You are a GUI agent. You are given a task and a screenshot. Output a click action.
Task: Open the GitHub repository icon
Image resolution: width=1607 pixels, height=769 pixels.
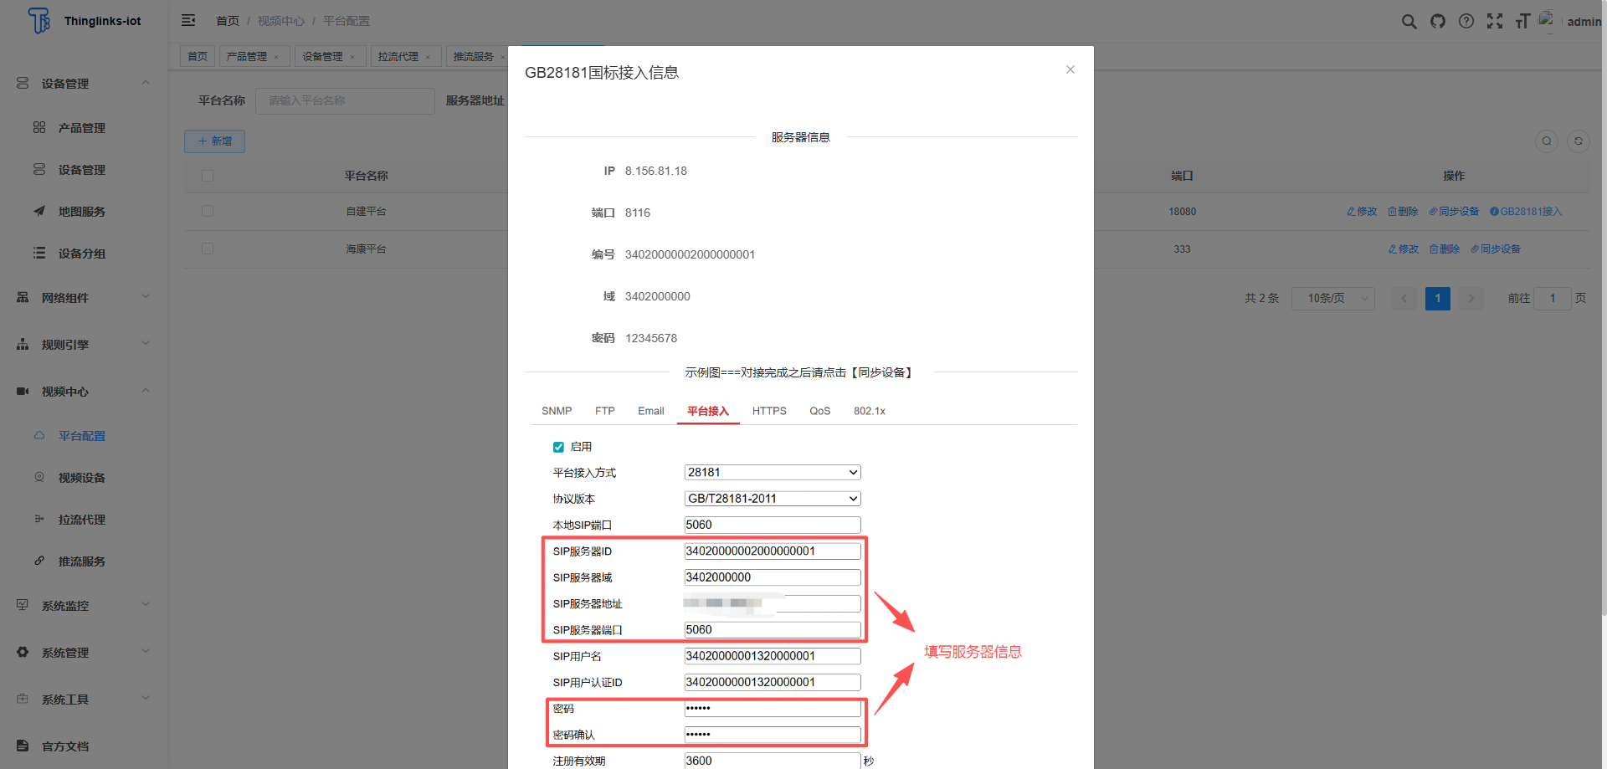pyautogui.click(x=1438, y=21)
